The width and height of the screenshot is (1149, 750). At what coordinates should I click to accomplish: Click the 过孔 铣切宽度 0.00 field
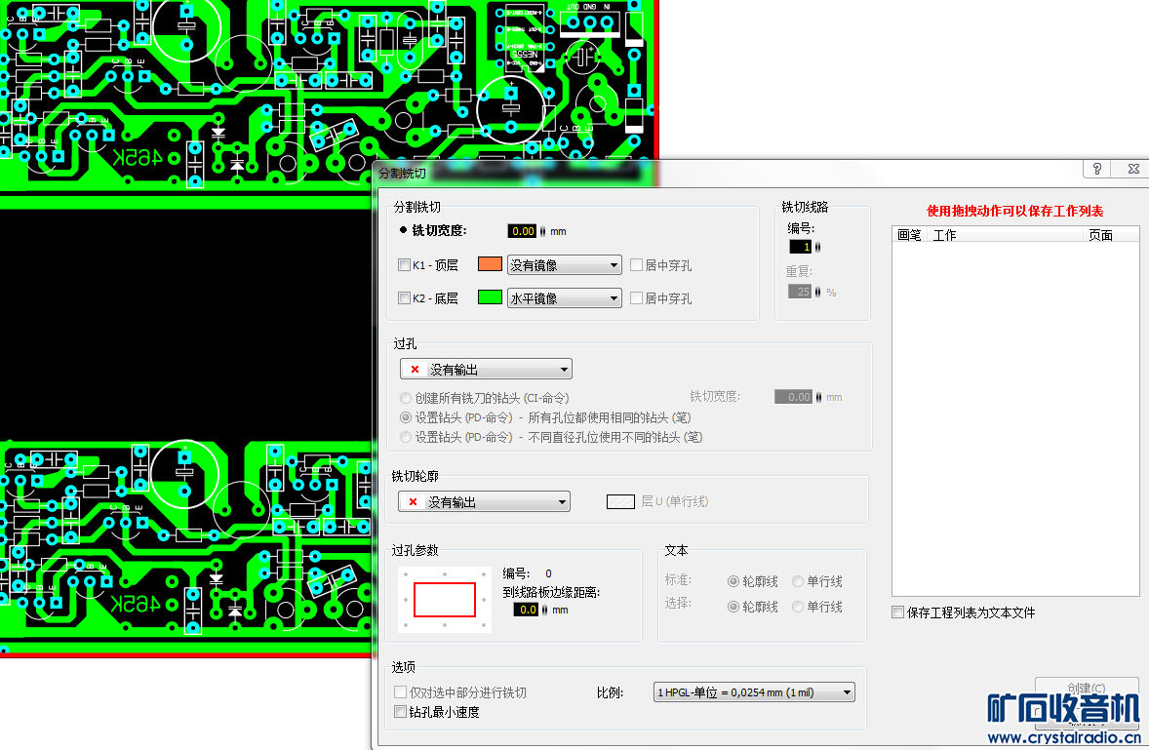[x=794, y=397]
